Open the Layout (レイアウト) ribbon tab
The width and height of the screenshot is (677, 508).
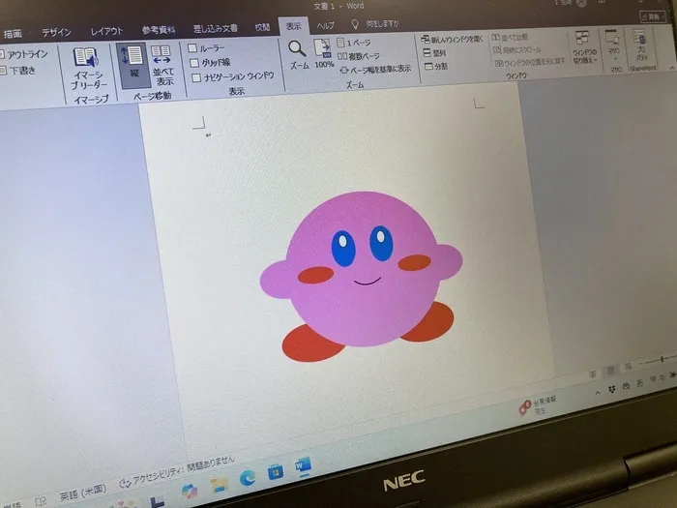click(106, 31)
